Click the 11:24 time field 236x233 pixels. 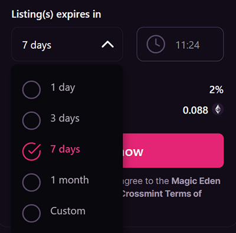tap(180, 44)
